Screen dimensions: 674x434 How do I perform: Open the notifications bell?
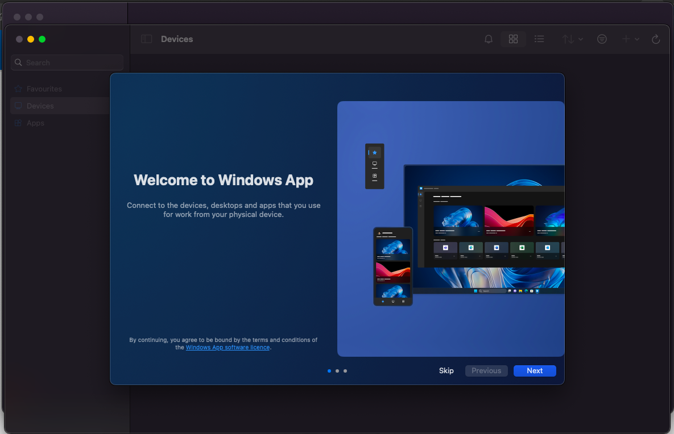[x=488, y=39]
